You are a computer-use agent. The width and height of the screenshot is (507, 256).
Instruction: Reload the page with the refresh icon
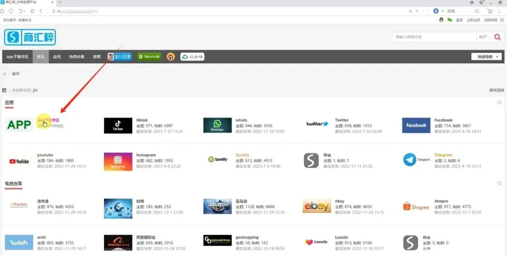pyautogui.click(x=11, y=11)
